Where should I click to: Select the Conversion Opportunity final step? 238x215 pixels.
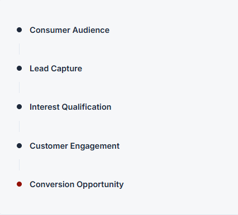[x=77, y=184]
